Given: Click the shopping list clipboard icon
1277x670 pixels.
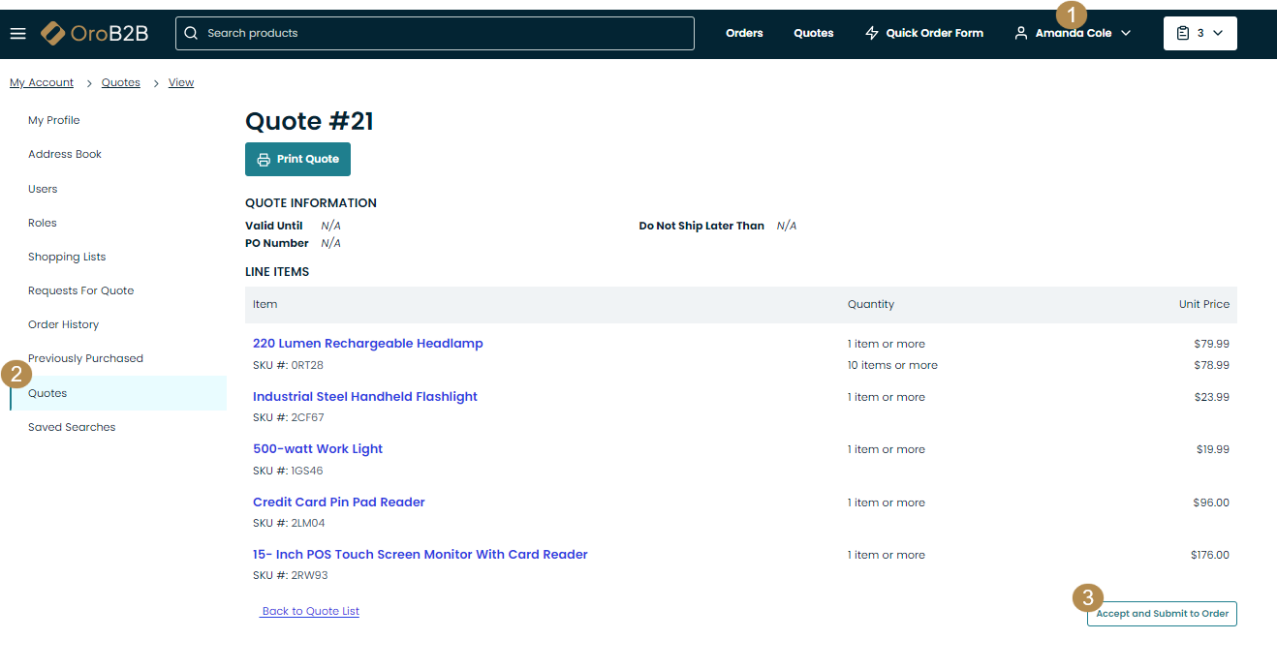Looking at the screenshot, I should click(x=1182, y=33).
